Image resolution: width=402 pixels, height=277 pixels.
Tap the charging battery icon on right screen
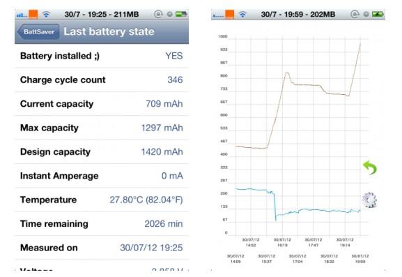point(378,14)
